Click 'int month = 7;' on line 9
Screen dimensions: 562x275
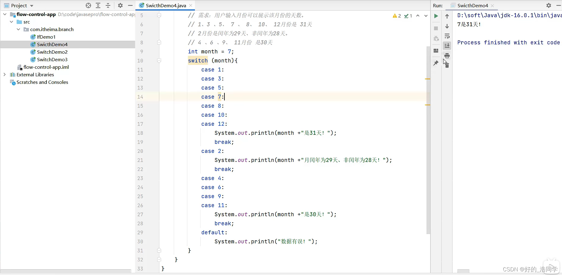pyautogui.click(x=211, y=52)
